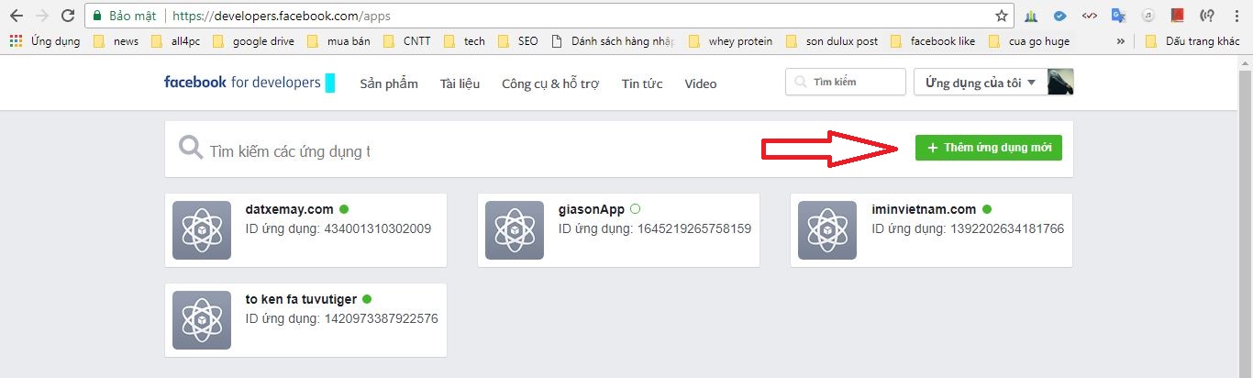Open the Google Translate extension icon
Viewport: 1253px width, 378px height.
[1118, 16]
